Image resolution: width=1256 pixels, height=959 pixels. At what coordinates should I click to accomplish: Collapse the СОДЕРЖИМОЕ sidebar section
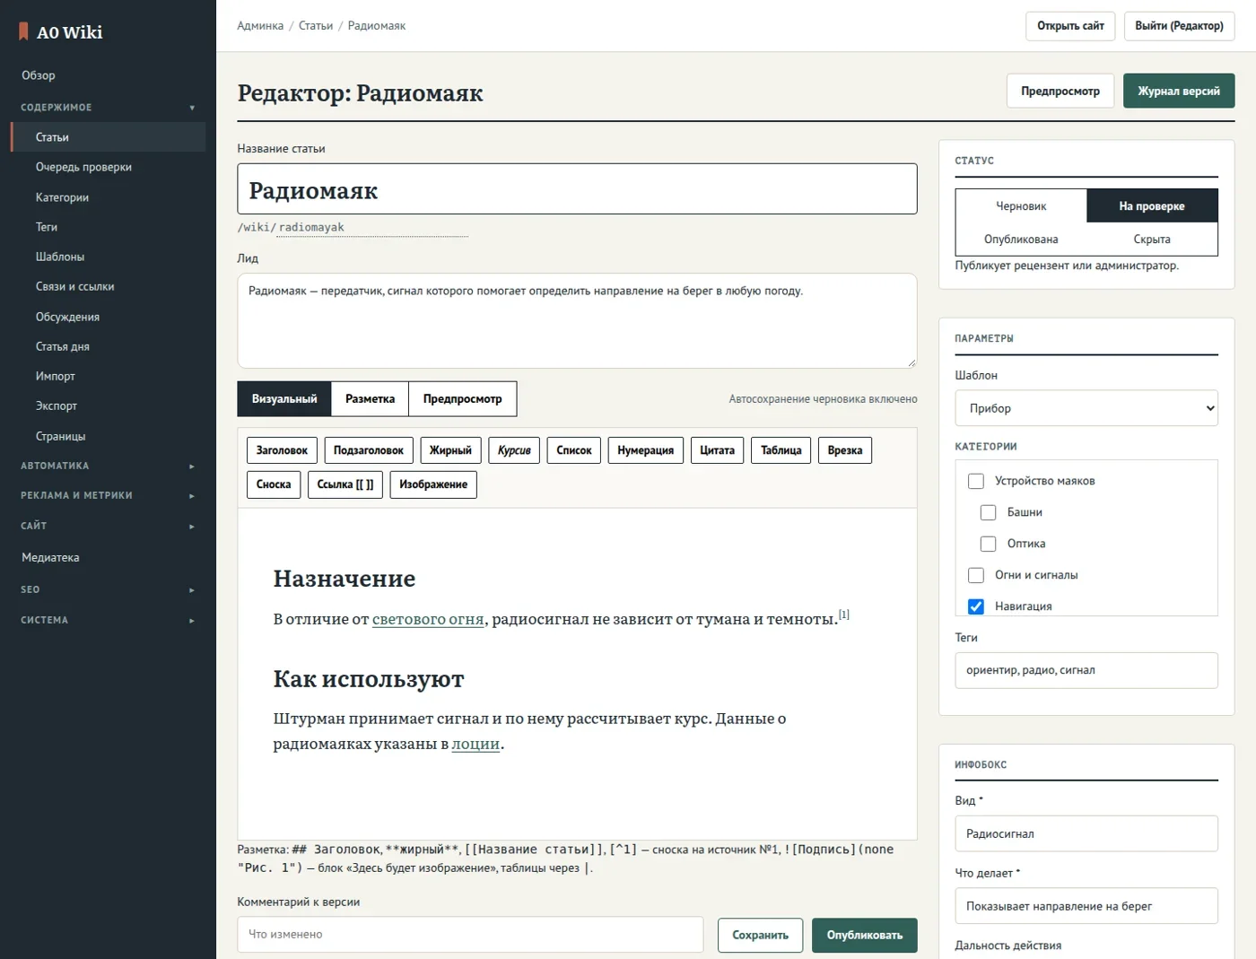click(108, 108)
